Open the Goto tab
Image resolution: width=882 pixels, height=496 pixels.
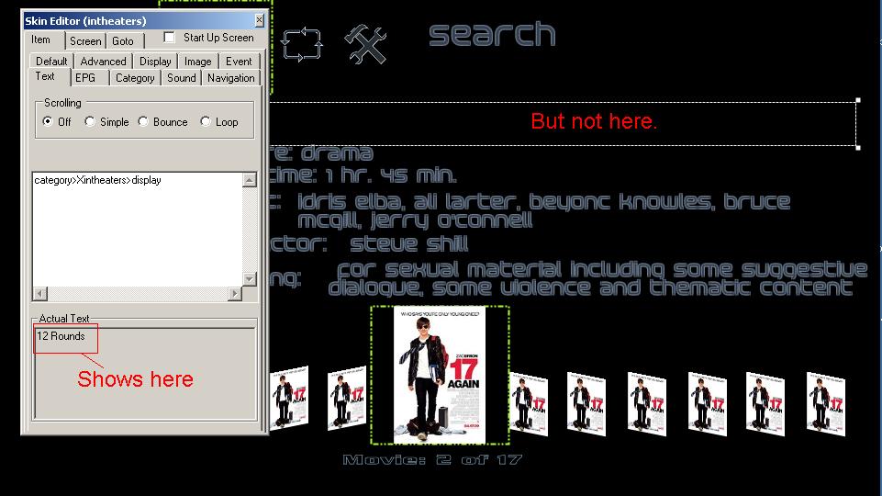click(123, 41)
